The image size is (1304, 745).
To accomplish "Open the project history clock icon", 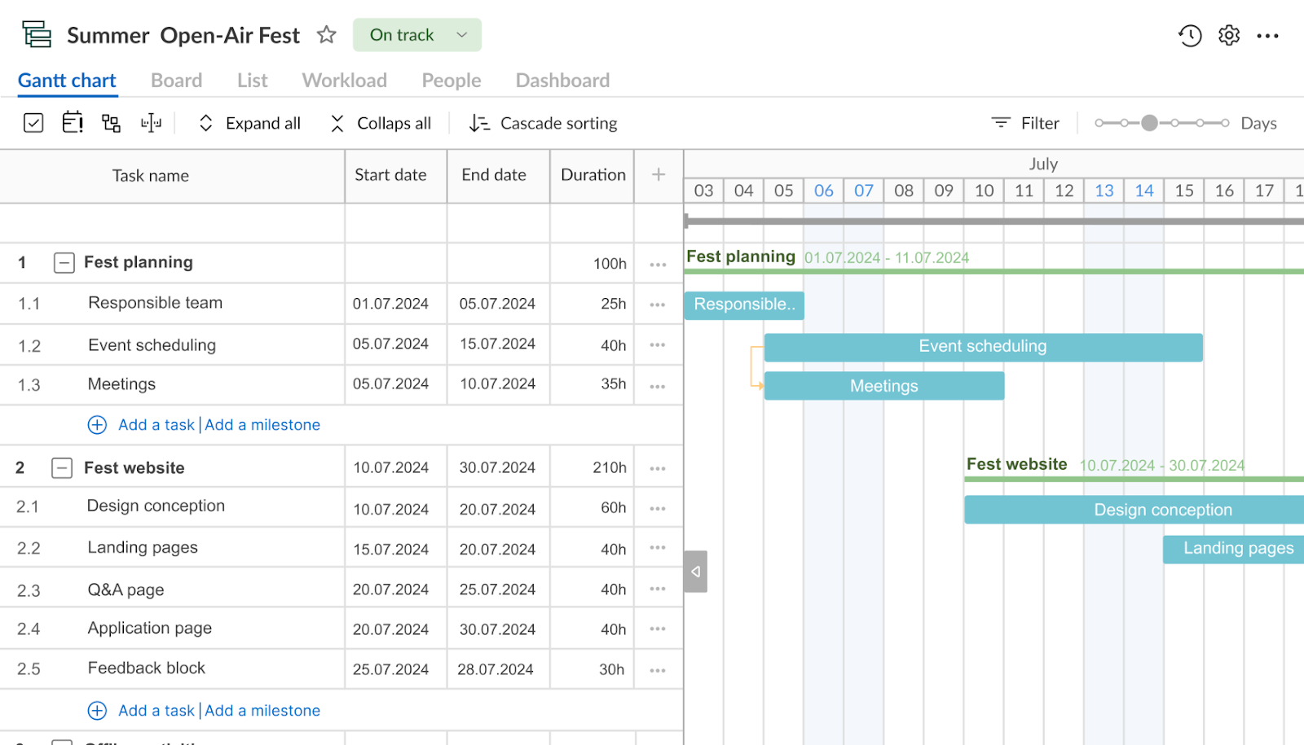I will click(1190, 35).
